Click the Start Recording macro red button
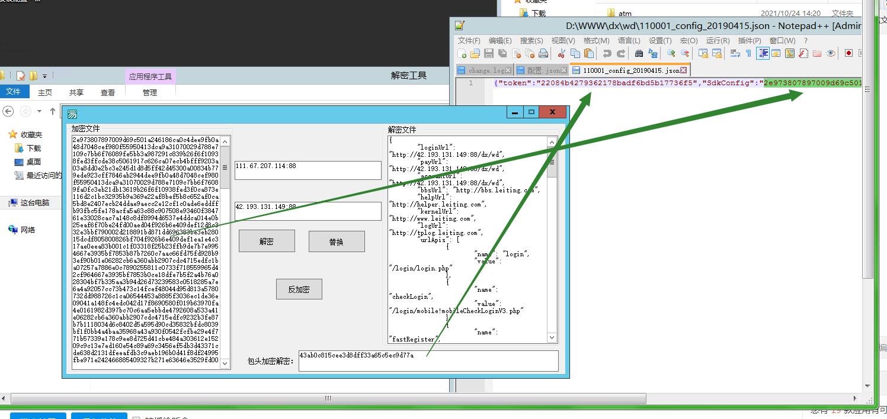Image resolution: width=887 pixels, height=419 pixels. (x=848, y=53)
